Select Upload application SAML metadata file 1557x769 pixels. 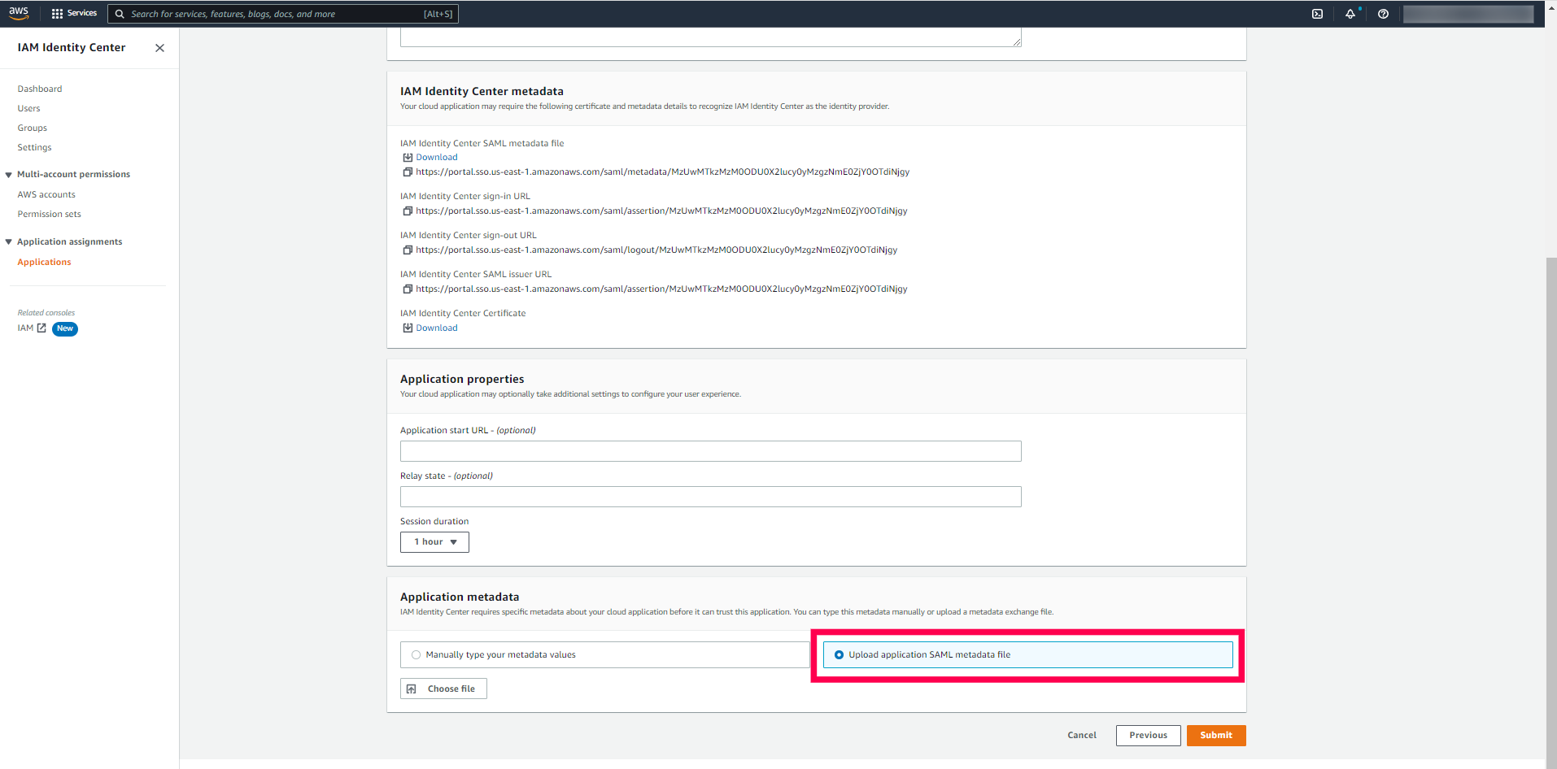pos(1027,655)
